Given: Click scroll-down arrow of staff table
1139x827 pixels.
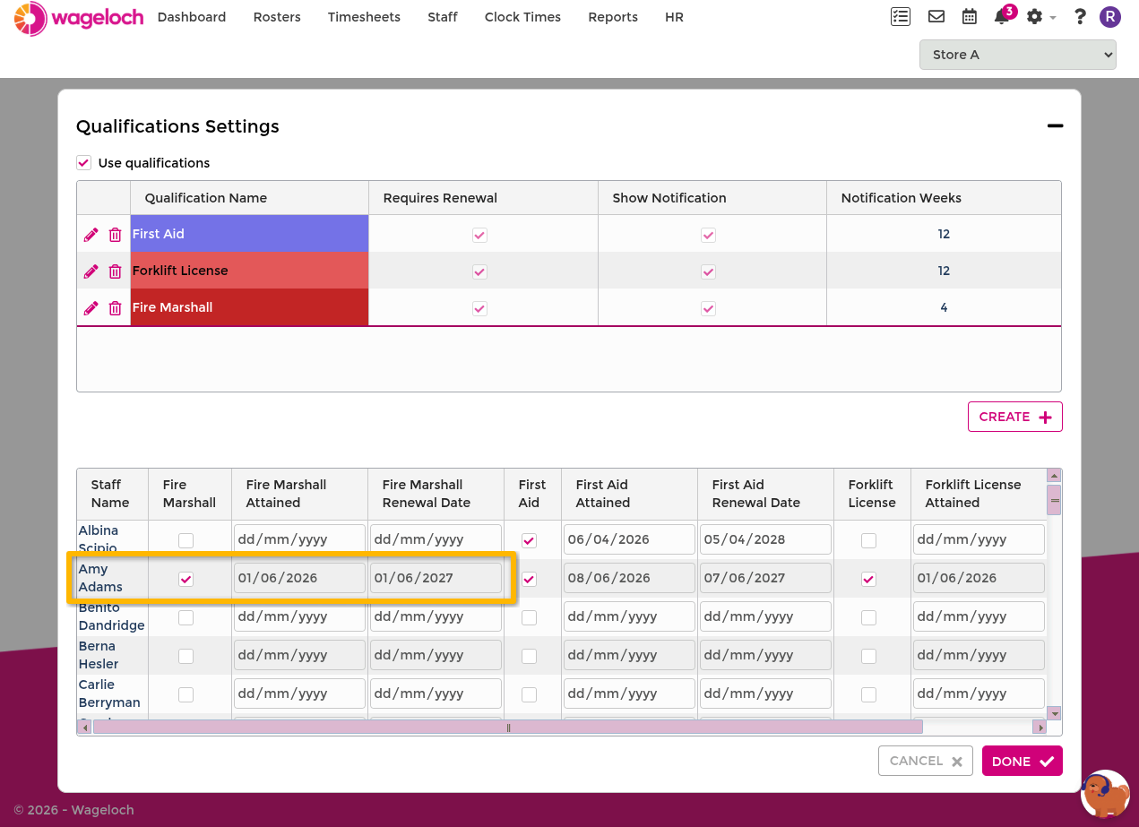Looking at the screenshot, I should coord(1055,713).
